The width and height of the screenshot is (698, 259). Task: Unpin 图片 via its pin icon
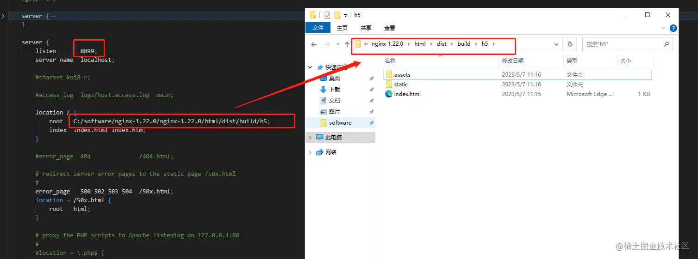point(371,112)
